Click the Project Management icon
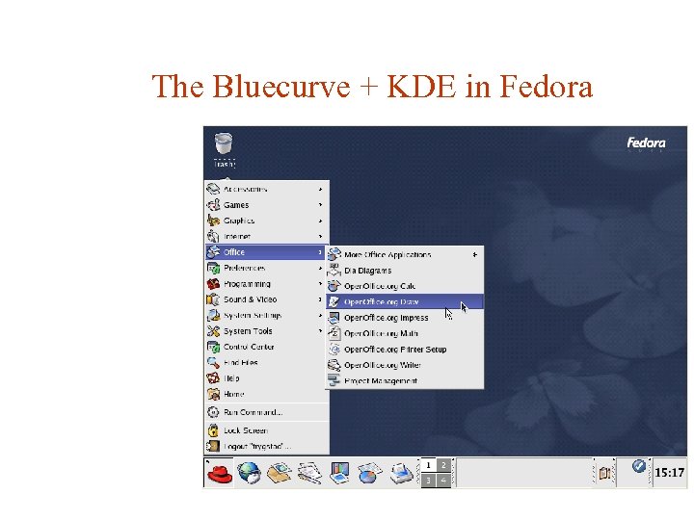 pyautogui.click(x=334, y=380)
